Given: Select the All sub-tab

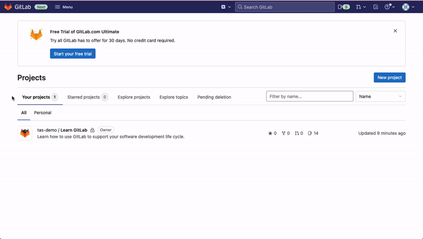Looking at the screenshot, I should coord(24,113).
